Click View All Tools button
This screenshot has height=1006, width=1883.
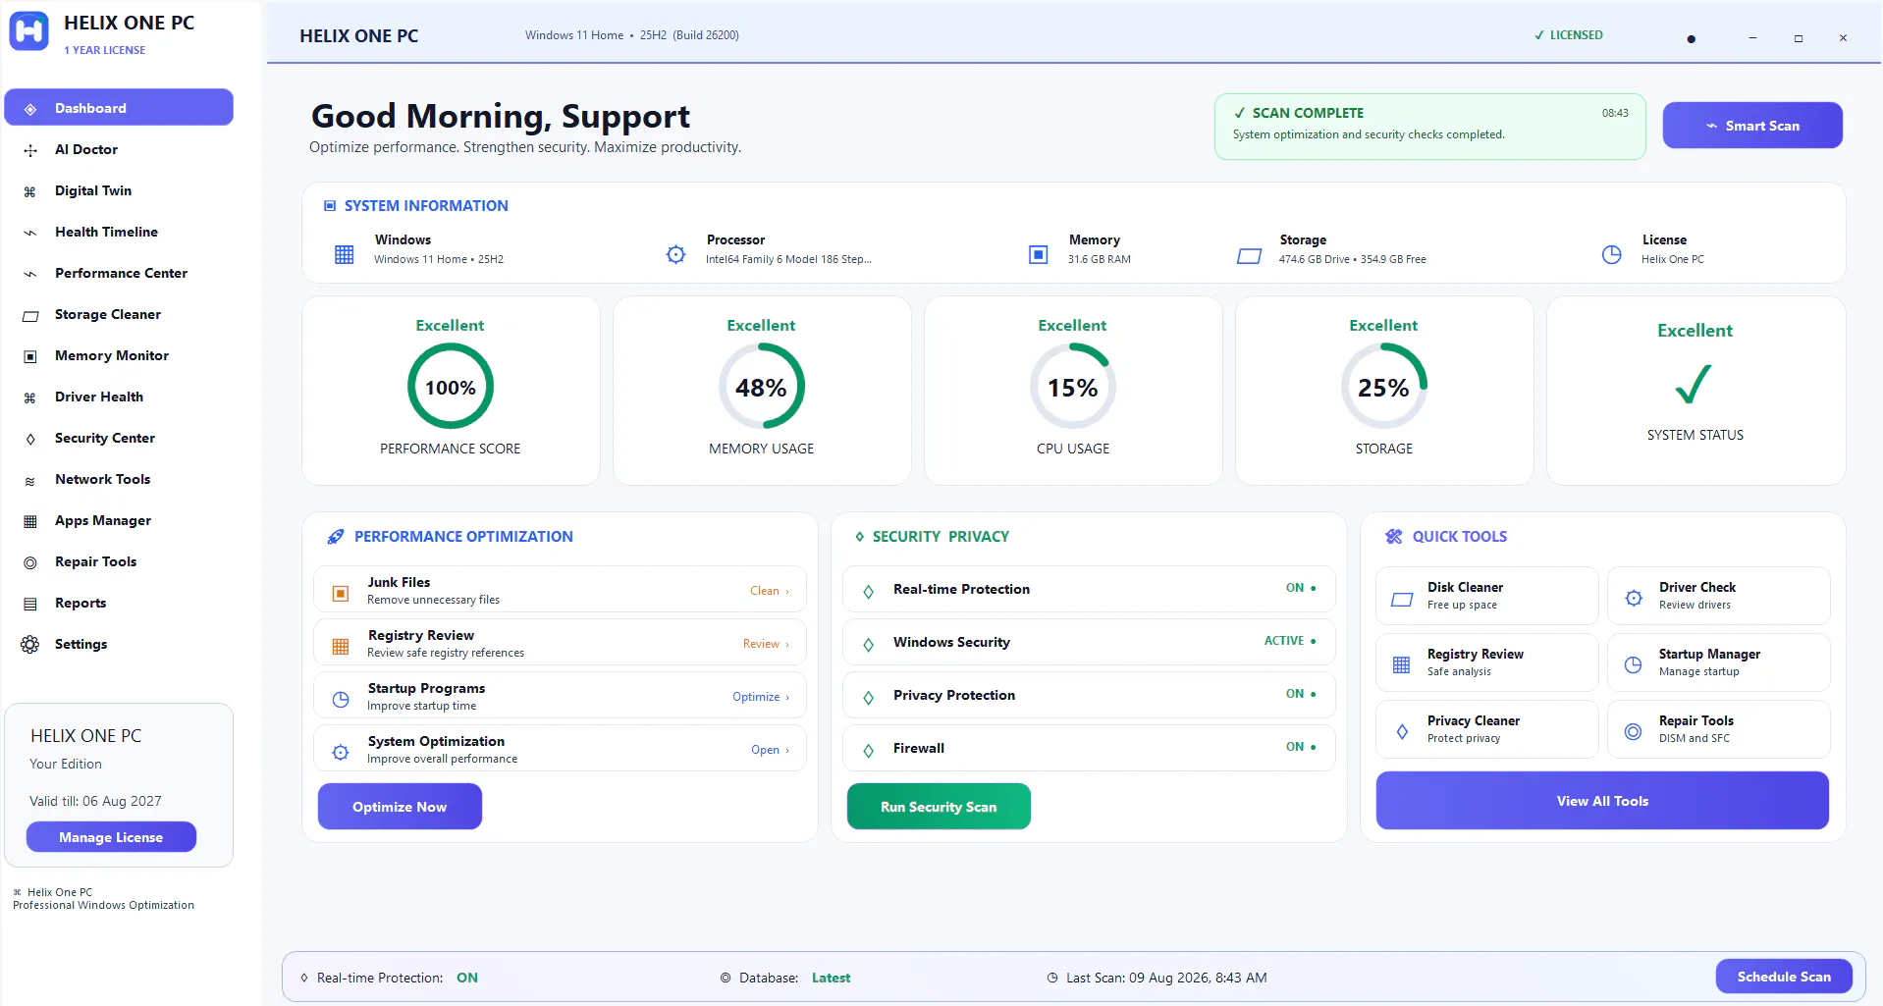(x=1602, y=801)
